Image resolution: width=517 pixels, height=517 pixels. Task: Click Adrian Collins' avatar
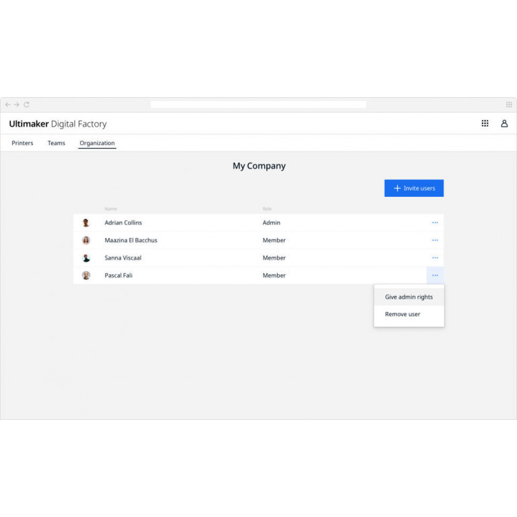86,222
